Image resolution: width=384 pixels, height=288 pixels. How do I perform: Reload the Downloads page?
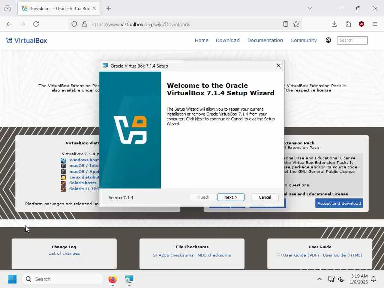coord(36,24)
